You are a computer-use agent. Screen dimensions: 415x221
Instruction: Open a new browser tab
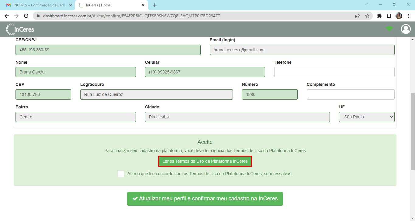(x=155, y=5)
